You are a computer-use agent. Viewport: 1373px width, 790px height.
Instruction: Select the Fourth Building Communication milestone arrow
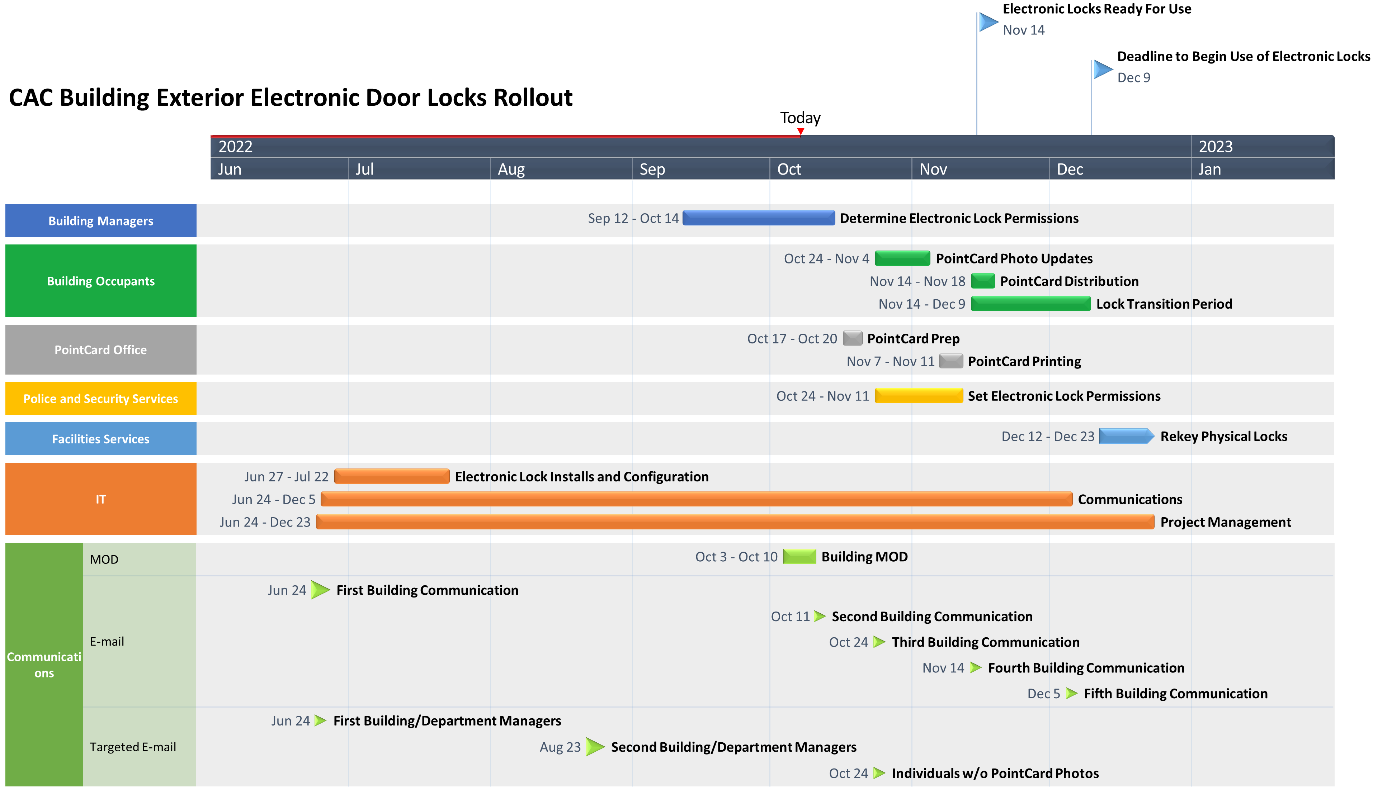[x=976, y=667]
